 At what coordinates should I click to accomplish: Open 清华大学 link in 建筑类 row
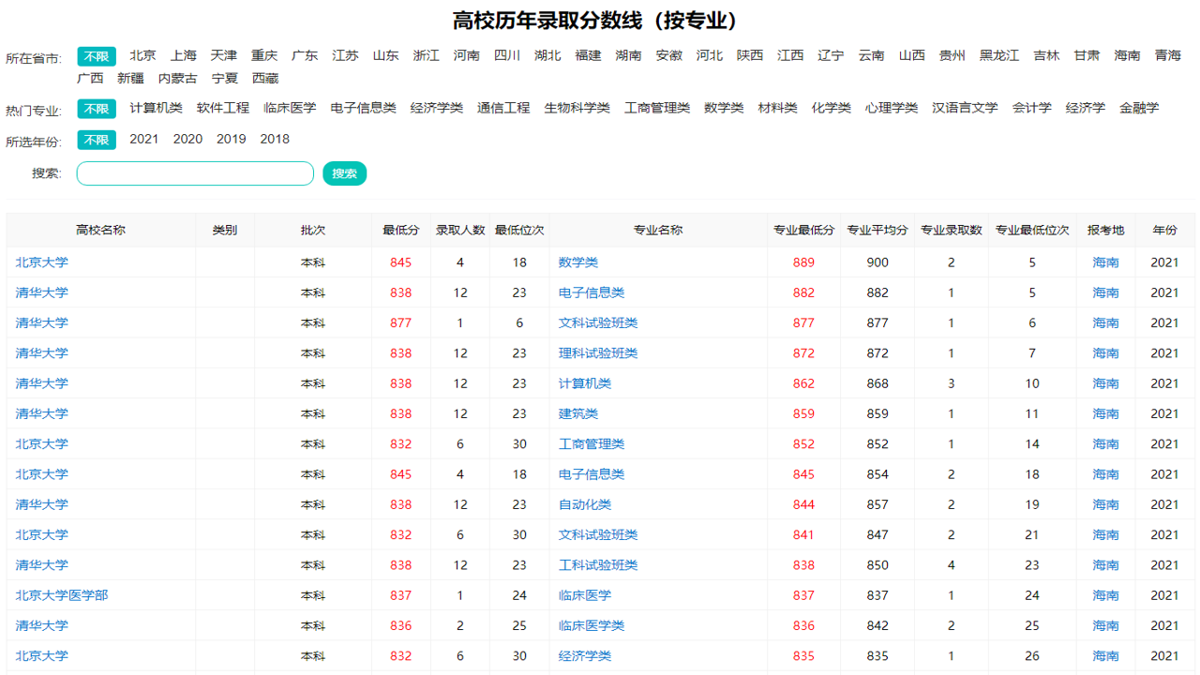click(x=42, y=413)
